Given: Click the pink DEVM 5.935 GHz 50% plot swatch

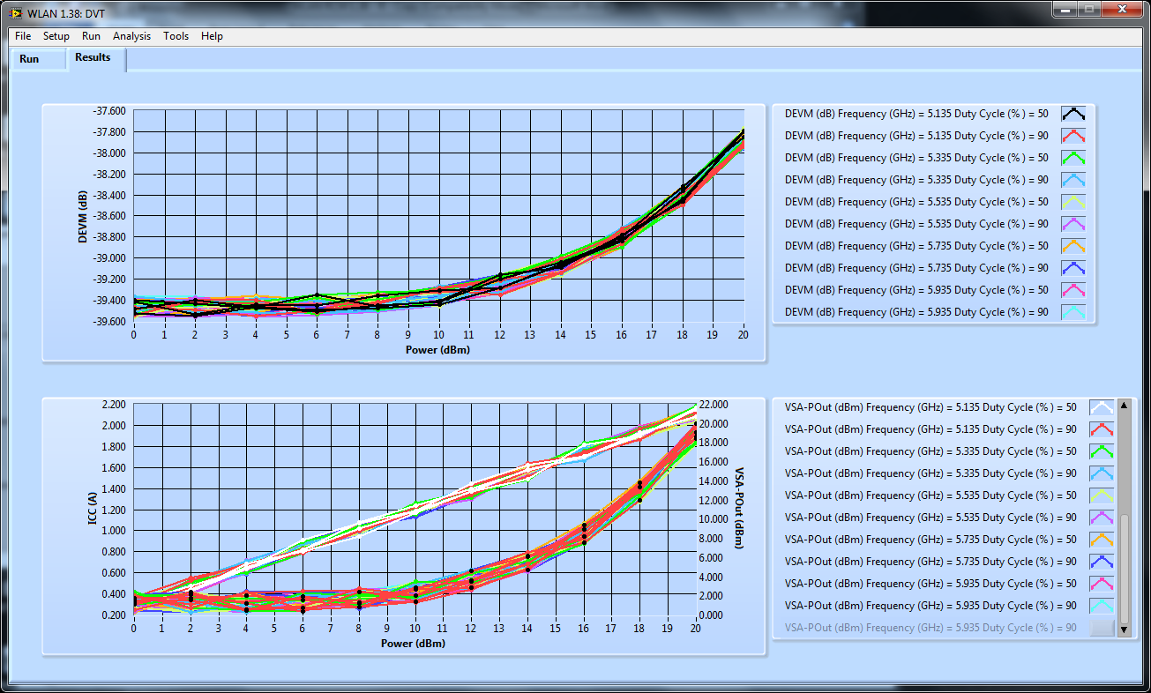Looking at the screenshot, I should coord(1073,290).
